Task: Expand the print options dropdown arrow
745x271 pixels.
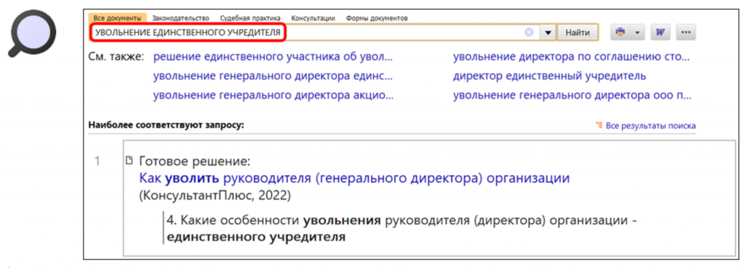Action: [637, 32]
